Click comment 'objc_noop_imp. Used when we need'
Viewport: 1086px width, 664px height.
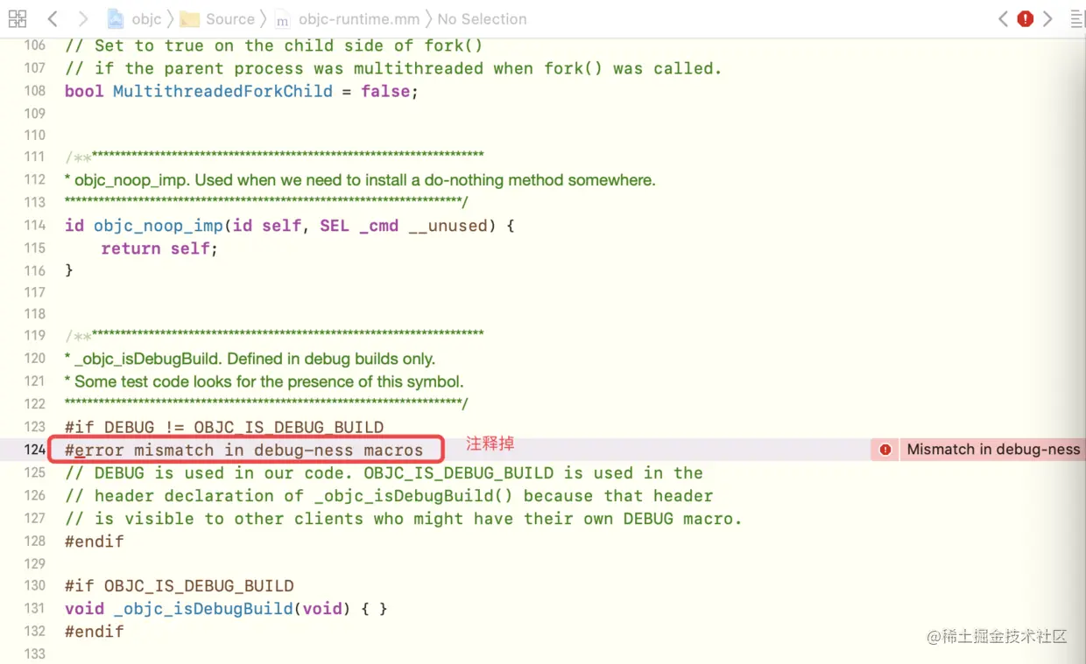[x=360, y=180]
